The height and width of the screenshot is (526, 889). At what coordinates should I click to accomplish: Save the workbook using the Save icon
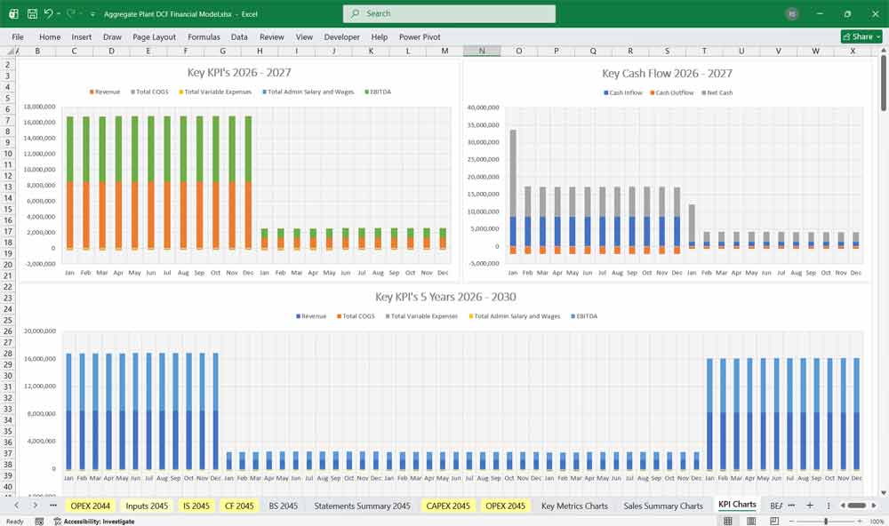coord(32,13)
